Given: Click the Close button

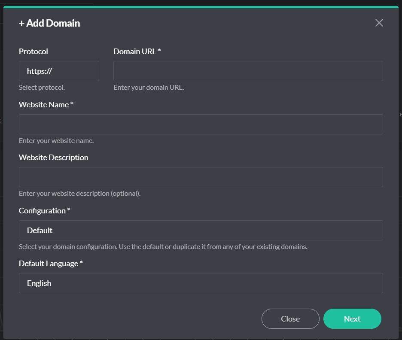Looking at the screenshot, I should point(290,319).
